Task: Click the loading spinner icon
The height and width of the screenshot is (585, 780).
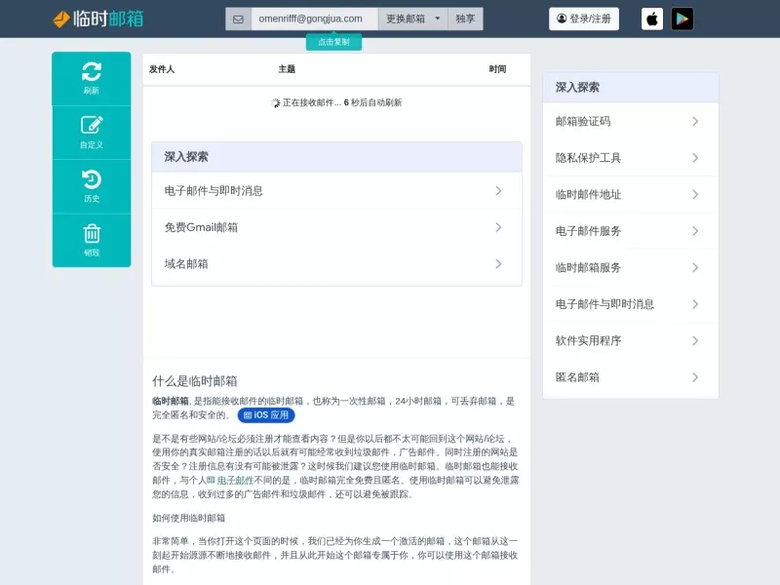Action: [276, 103]
